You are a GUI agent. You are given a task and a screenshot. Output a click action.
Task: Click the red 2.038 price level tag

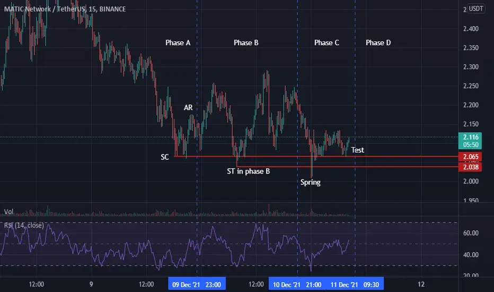(x=470, y=167)
